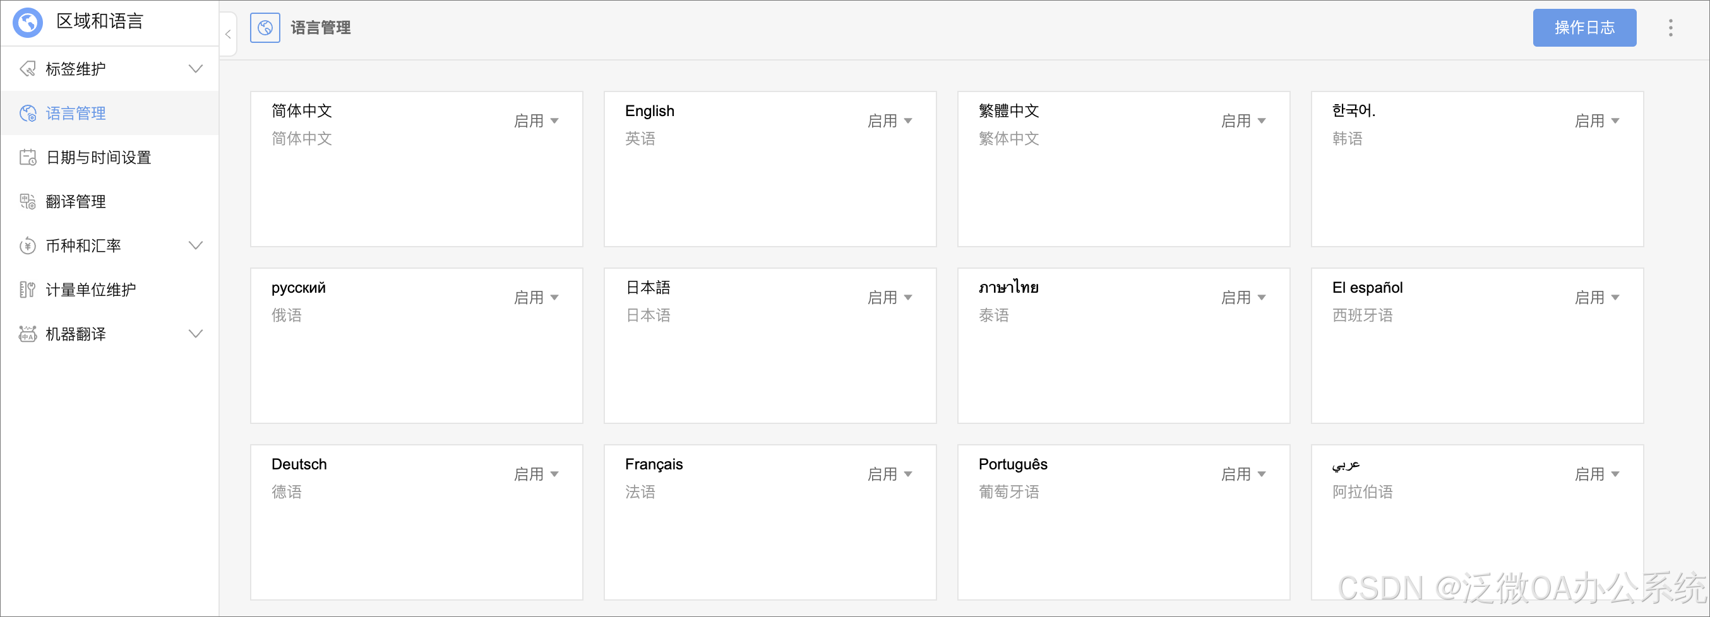Expand the 标签维护 submenu chevron
Screen dimensions: 1710x617
[196, 69]
